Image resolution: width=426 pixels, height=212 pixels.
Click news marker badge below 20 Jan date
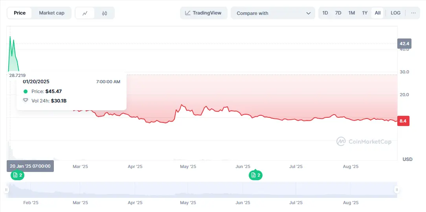click(x=17, y=175)
